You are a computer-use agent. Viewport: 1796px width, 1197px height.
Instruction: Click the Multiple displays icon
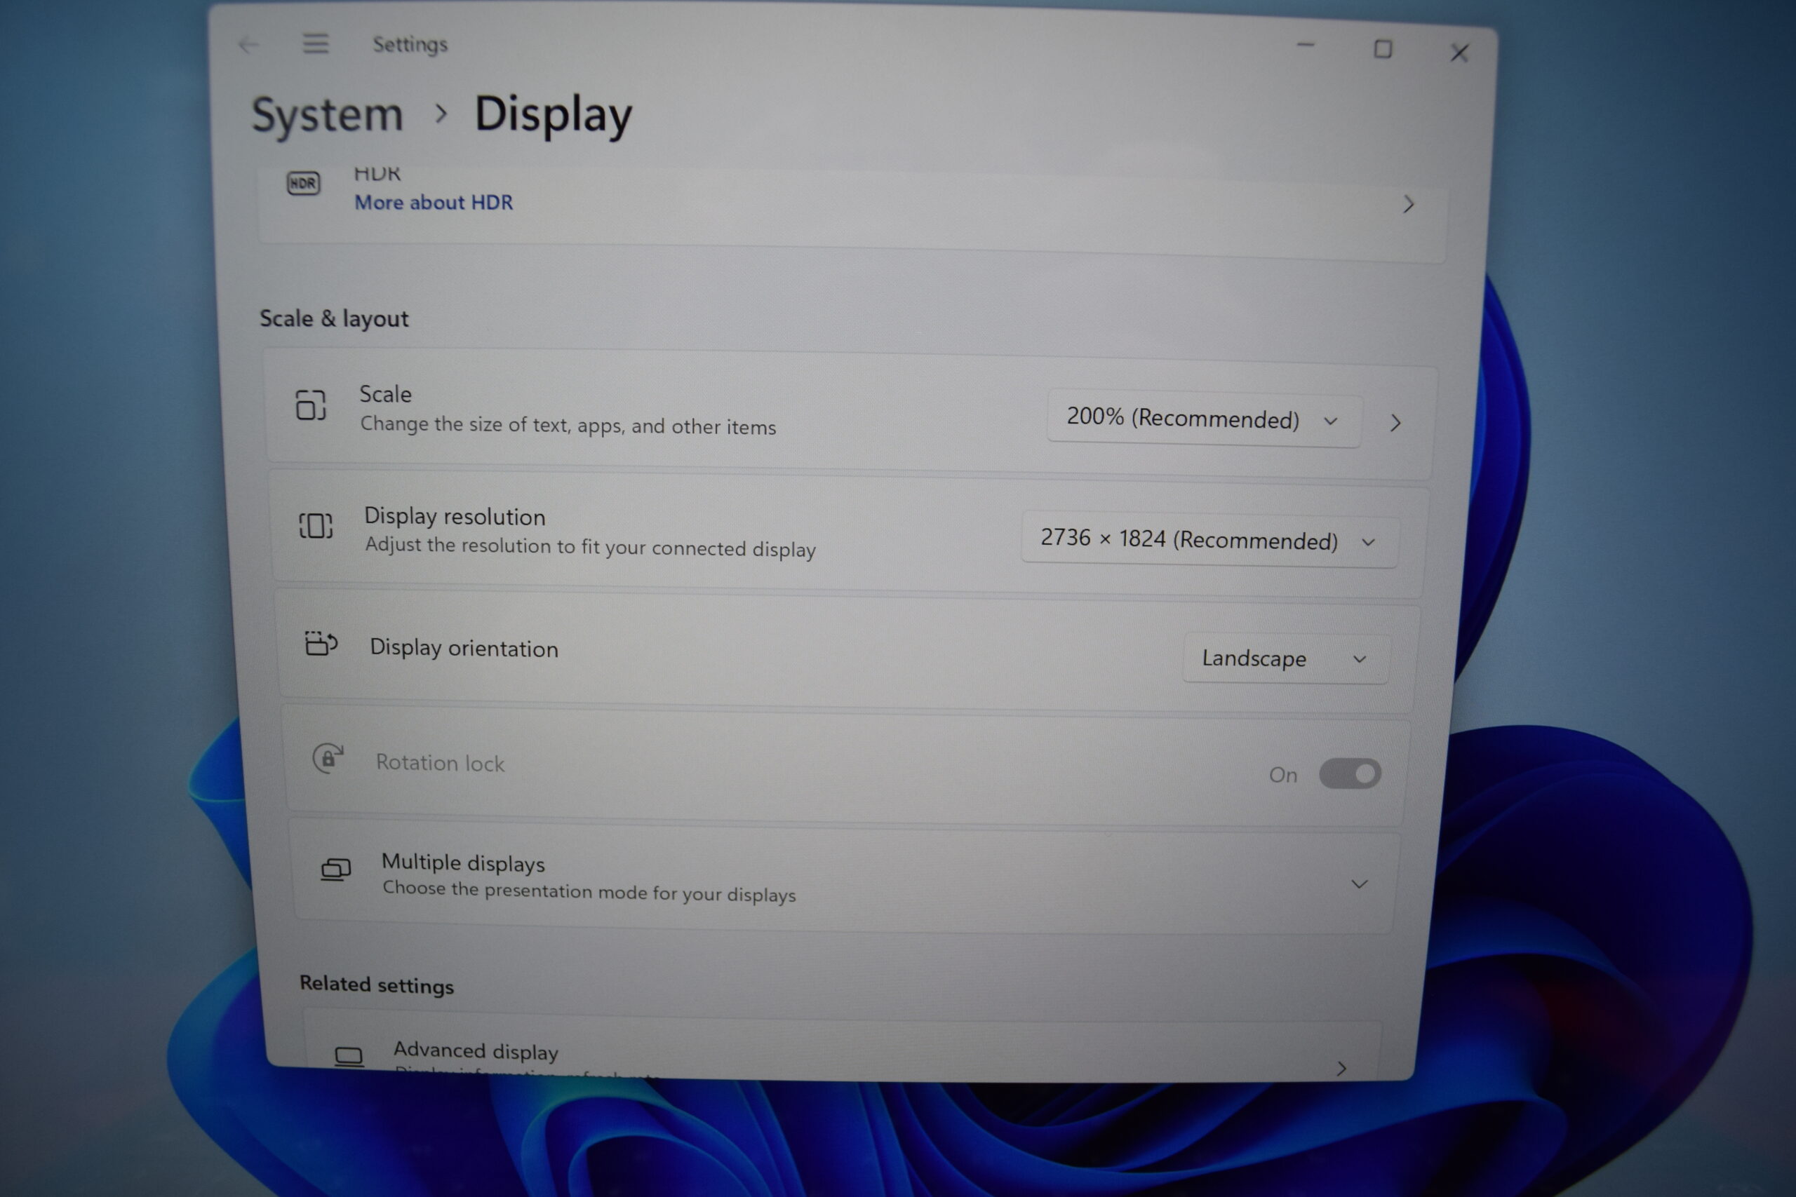[x=336, y=870]
